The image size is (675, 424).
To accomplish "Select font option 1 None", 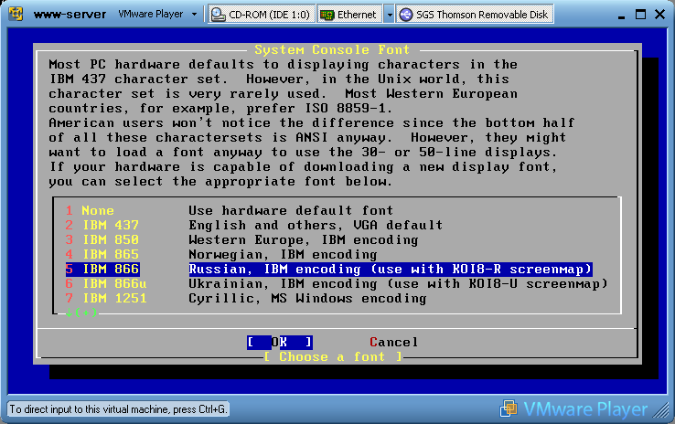I will (90, 211).
